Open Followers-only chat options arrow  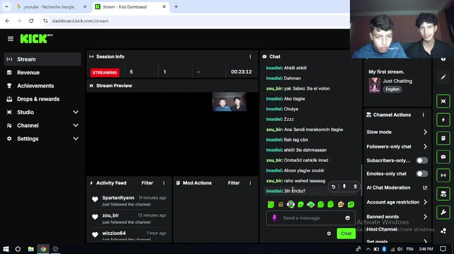click(425, 146)
